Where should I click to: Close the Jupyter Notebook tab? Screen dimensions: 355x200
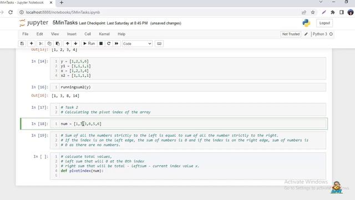51,3
